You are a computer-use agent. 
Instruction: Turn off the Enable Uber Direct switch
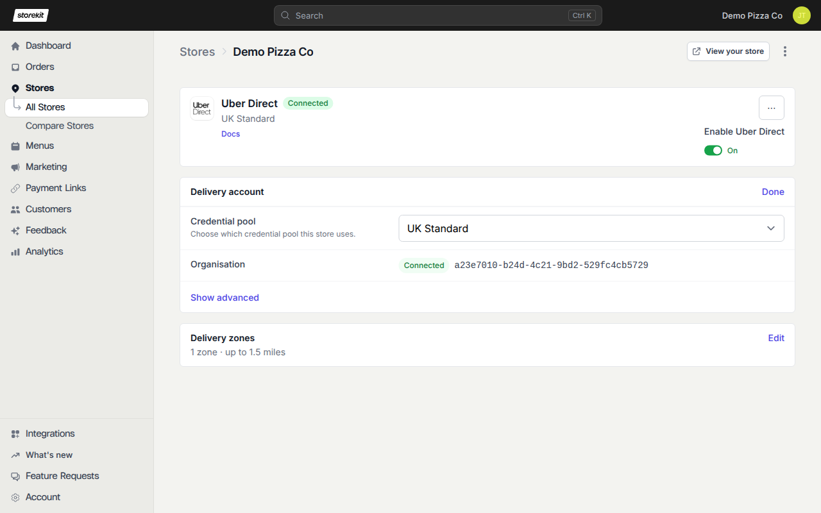(713, 151)
